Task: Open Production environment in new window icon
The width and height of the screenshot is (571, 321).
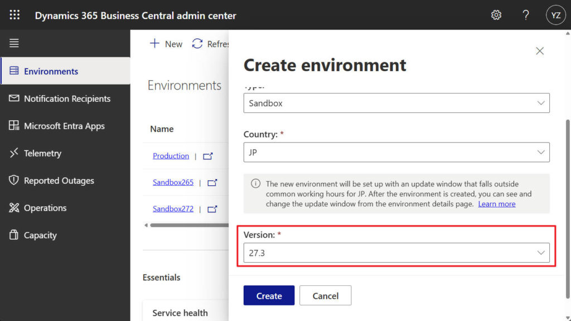Action: pyautogui.click(x=208, y=156)
